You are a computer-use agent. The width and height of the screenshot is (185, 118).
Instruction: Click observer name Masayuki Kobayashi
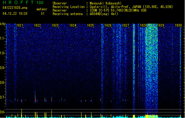point(106,3)
